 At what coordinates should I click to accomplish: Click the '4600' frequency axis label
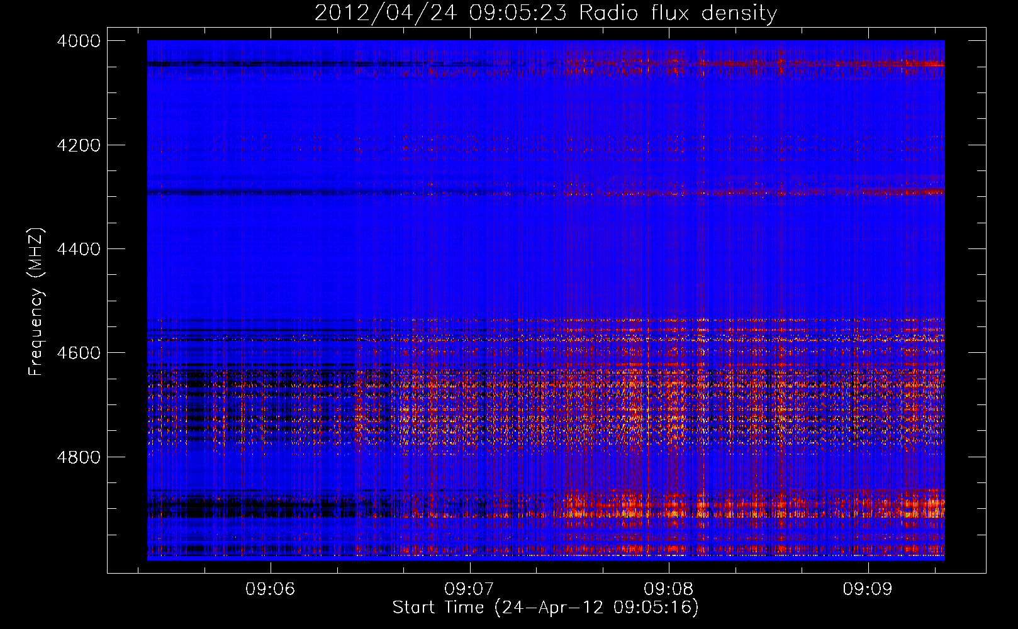pyautogui.click(x=79, y=353)
